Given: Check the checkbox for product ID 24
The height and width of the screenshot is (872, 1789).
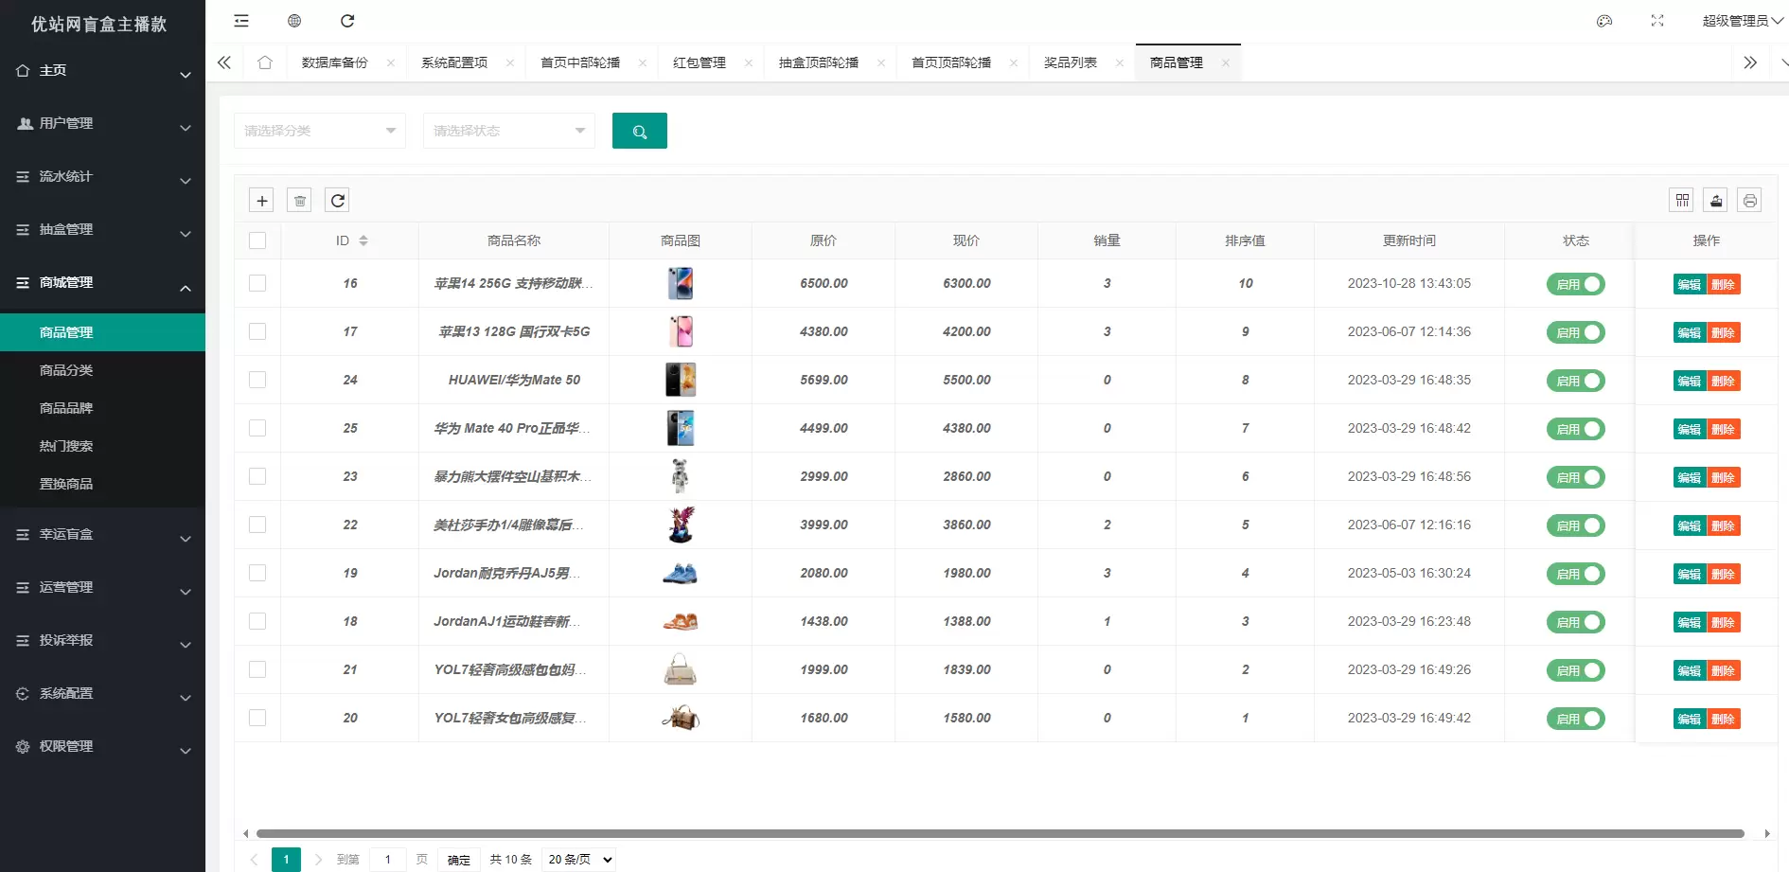Looking at the screenshot, I should (x=257, y=380).
